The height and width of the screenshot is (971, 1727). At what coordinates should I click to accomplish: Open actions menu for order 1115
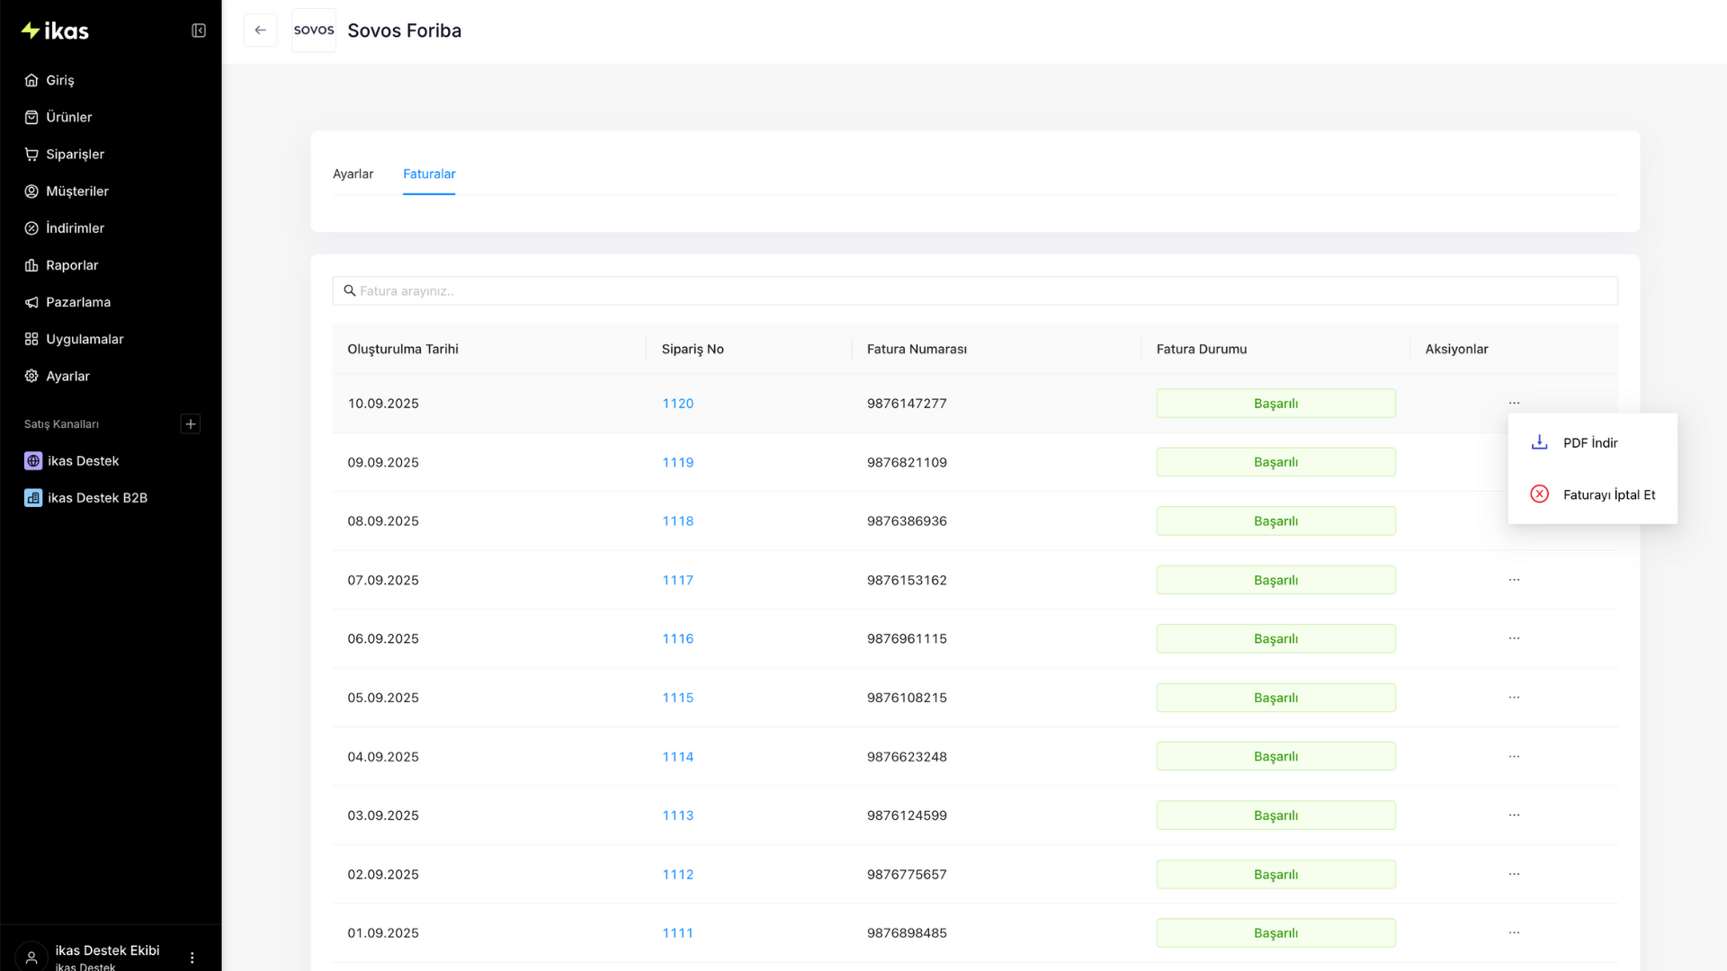pyautogui.click(x=1515, y=698)
